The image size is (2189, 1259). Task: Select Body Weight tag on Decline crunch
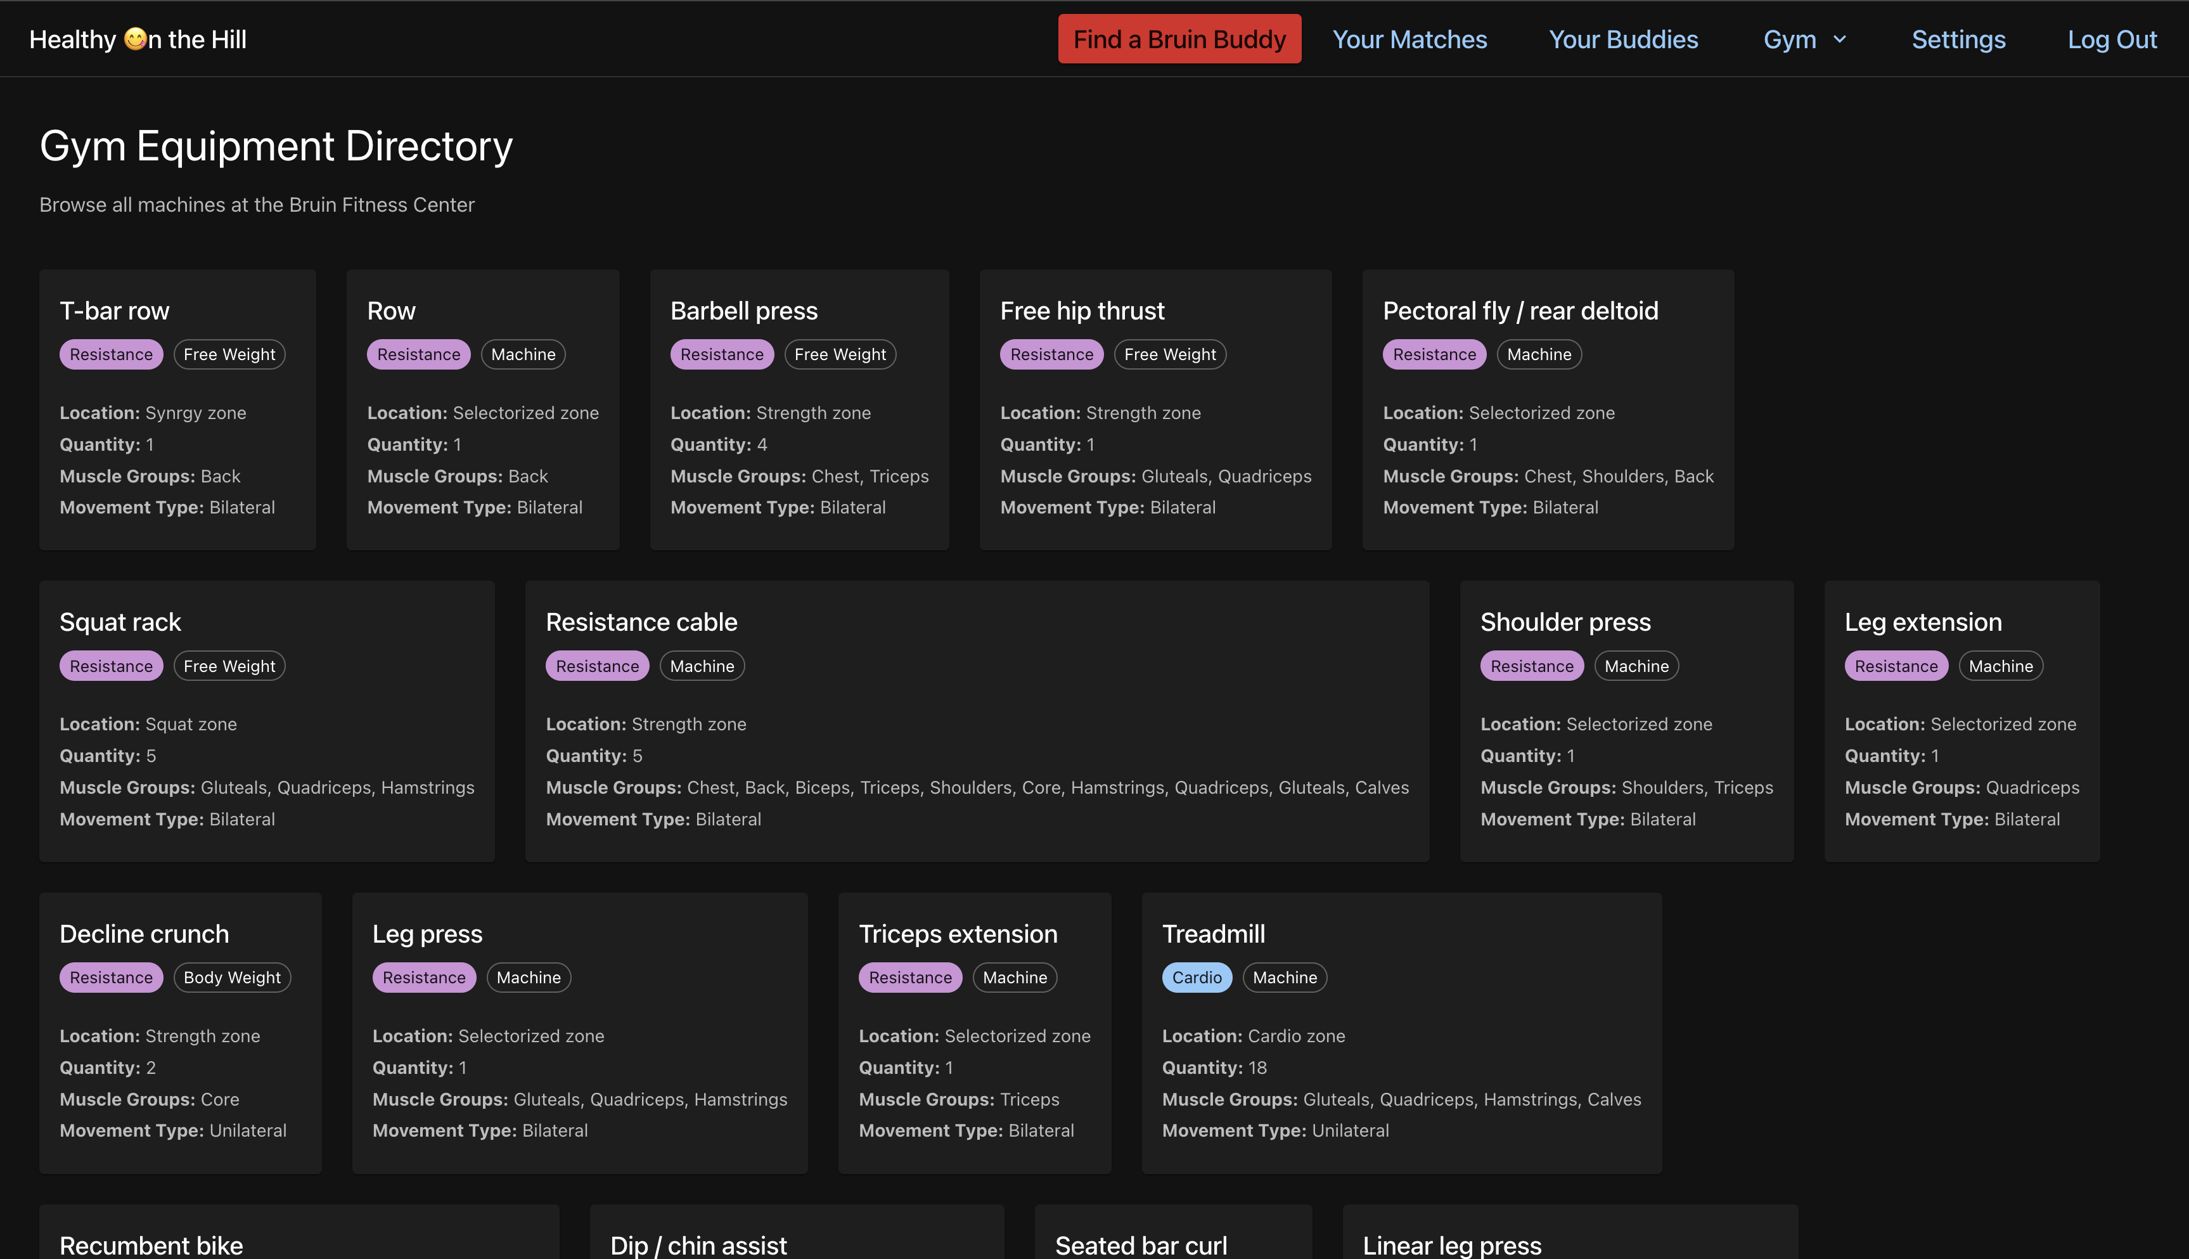coord(231,977)
